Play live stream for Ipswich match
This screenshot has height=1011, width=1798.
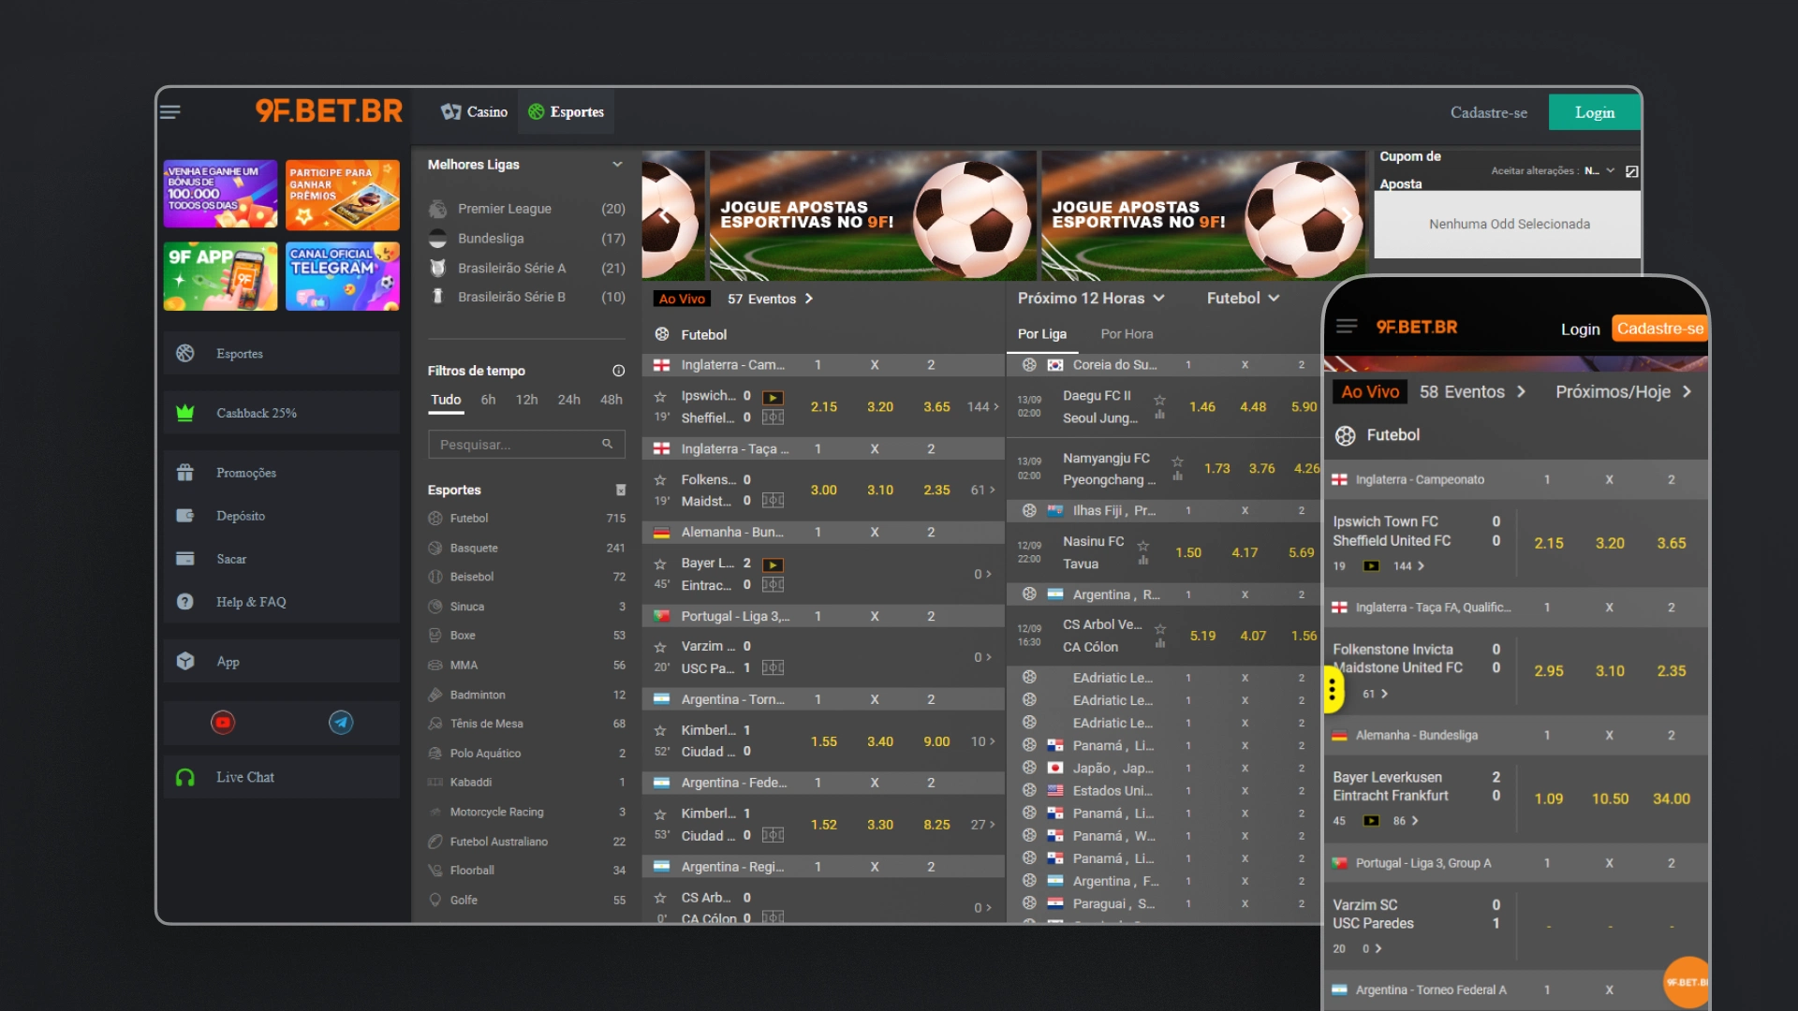(773, 397)
